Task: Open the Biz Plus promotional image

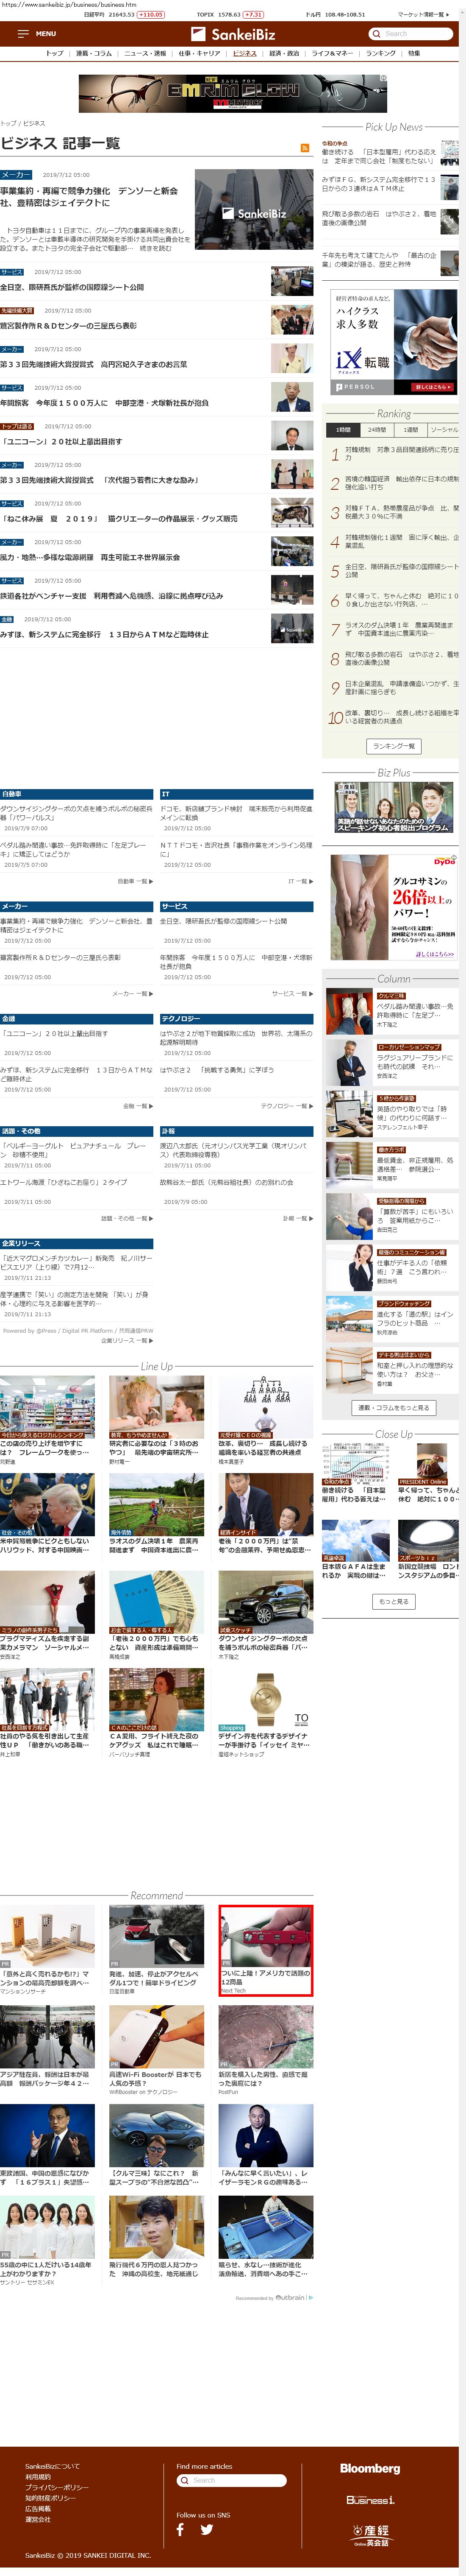Action: [394, 807]
